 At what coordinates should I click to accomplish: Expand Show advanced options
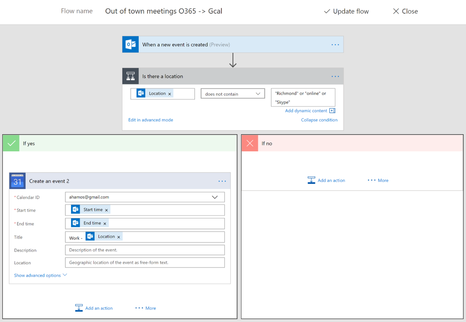[x=40, y=275]
